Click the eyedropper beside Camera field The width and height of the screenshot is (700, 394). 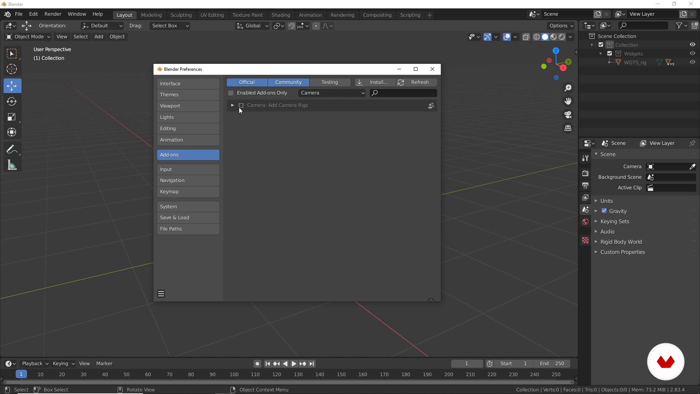point(692,167)
